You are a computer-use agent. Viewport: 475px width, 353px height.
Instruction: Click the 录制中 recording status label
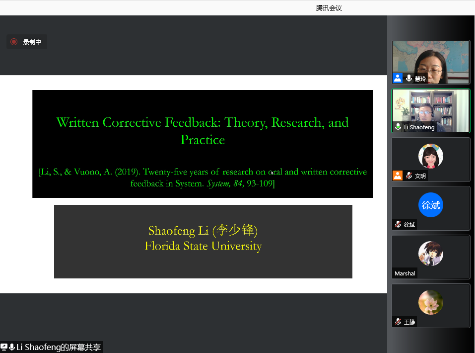click(x=32, y=42)
